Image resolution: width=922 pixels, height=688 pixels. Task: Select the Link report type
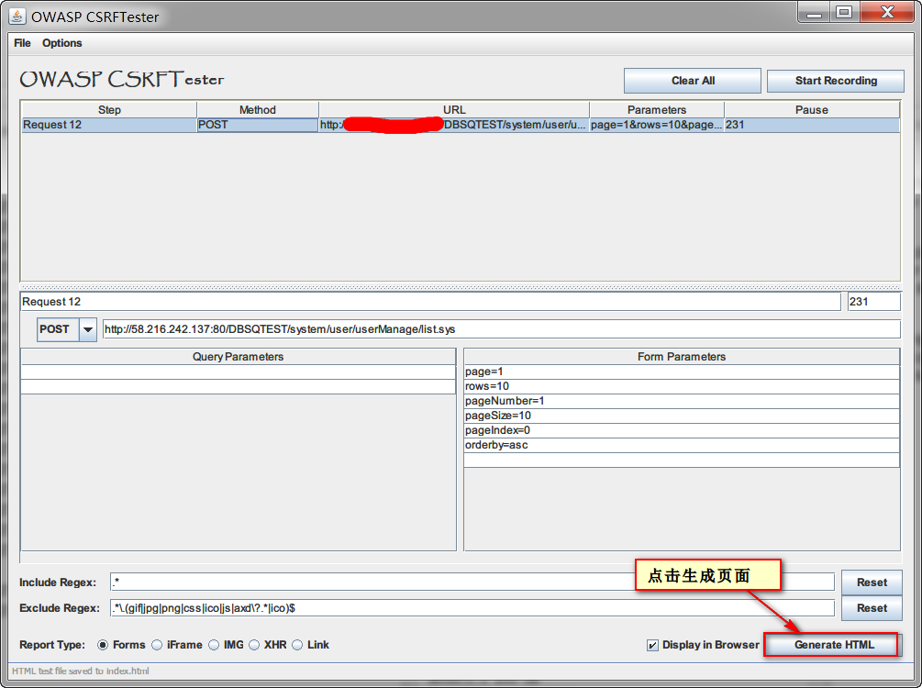coord(297,645)
